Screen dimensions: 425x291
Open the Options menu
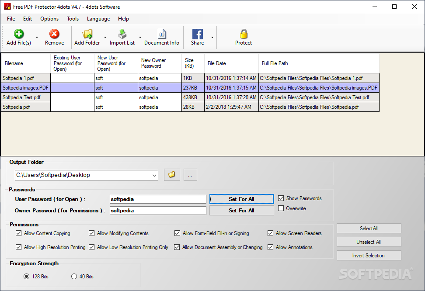[49, 19]
